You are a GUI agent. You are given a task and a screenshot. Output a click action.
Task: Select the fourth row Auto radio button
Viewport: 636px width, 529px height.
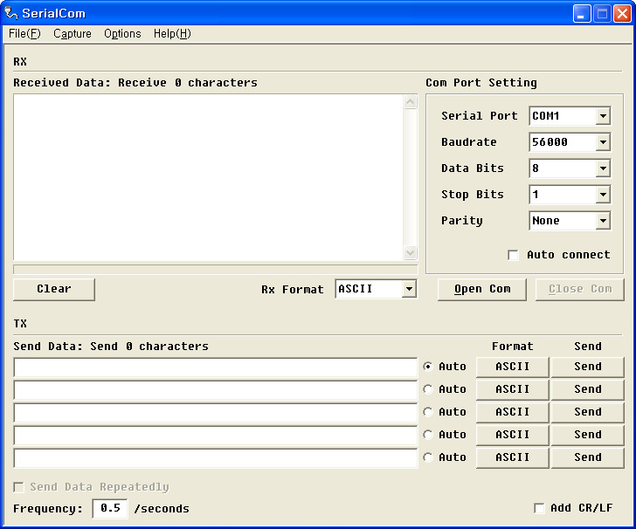click(x=428, y=435)
